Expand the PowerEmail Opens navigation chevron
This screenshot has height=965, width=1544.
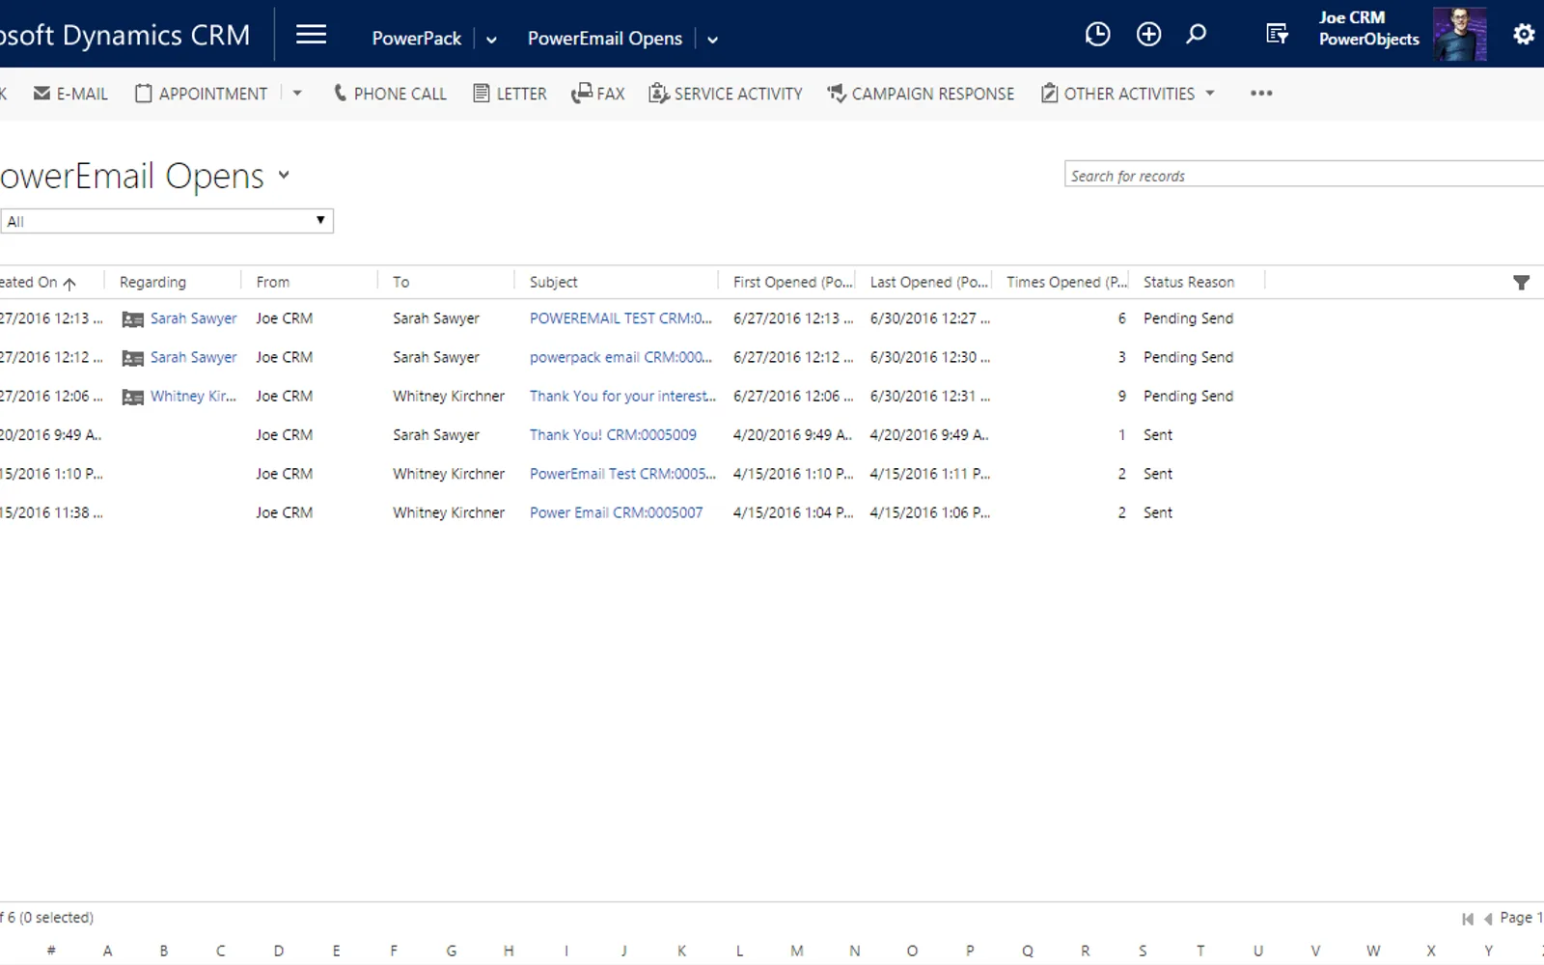713,40
